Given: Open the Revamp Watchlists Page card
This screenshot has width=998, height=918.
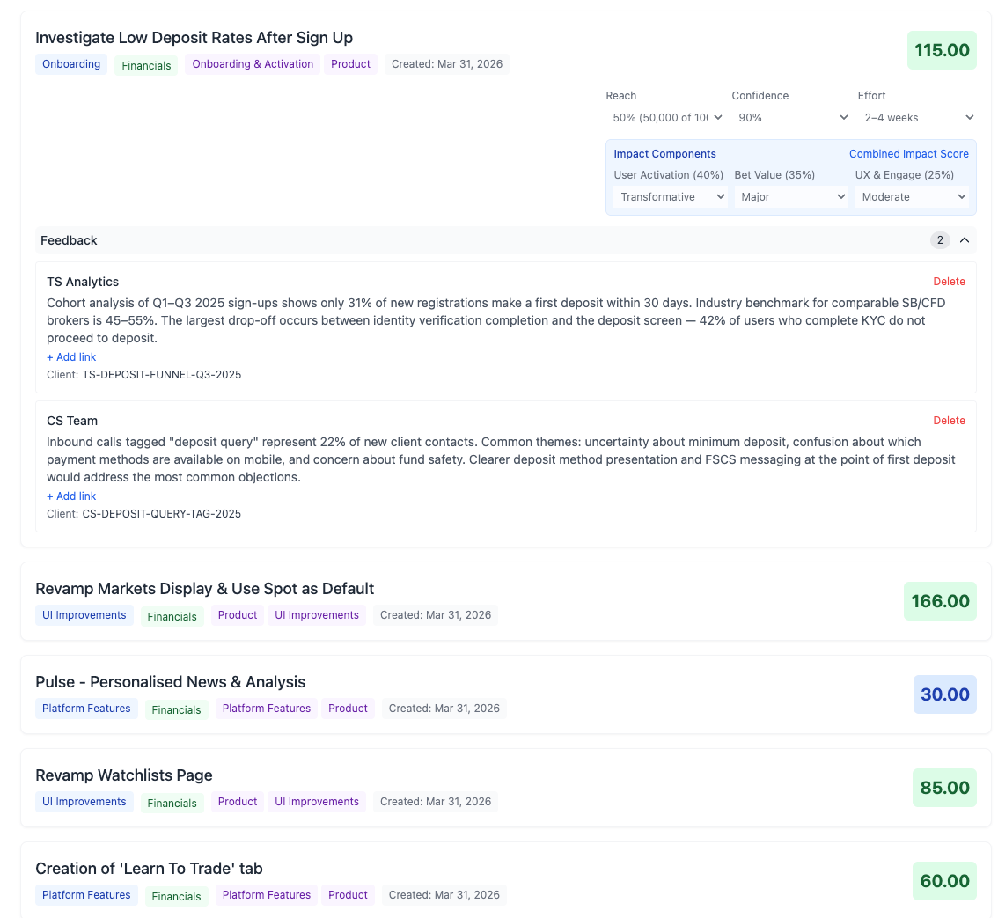Looking at the screenshot, I should tap(123, 775).
